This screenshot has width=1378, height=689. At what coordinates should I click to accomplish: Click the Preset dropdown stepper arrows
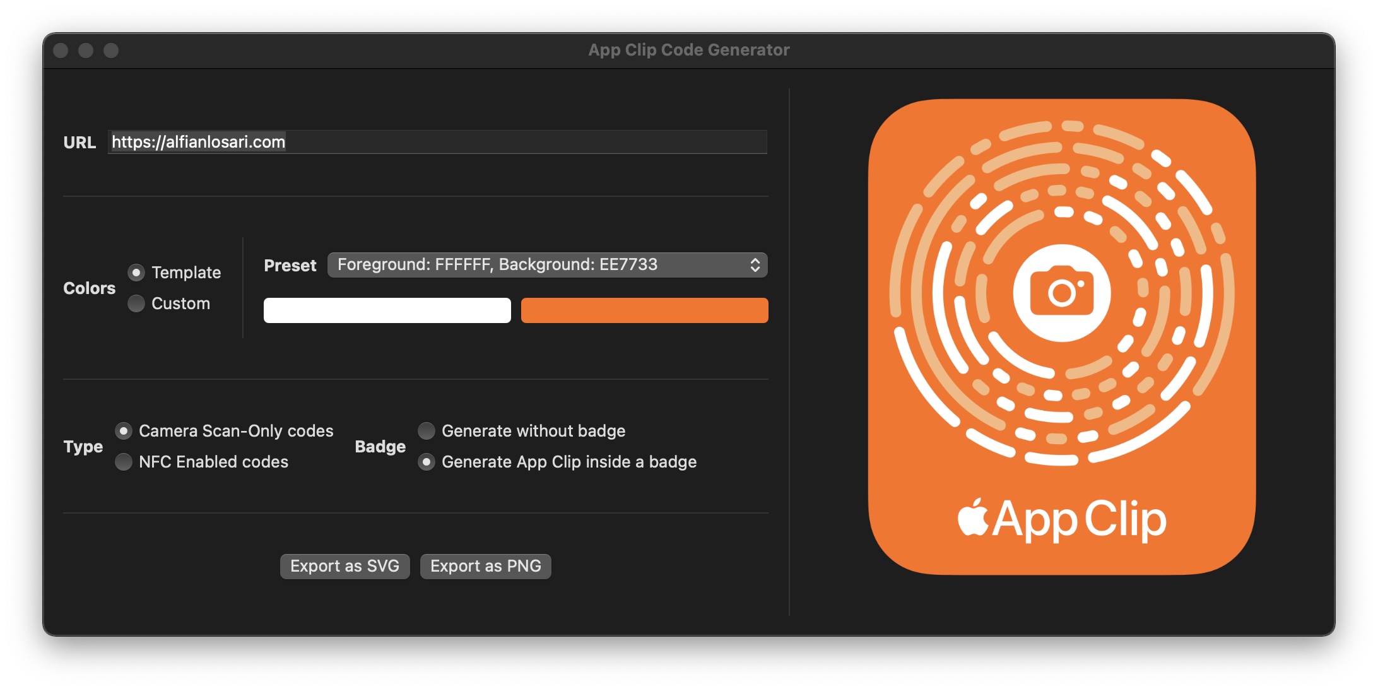click(x=755, y=265)
